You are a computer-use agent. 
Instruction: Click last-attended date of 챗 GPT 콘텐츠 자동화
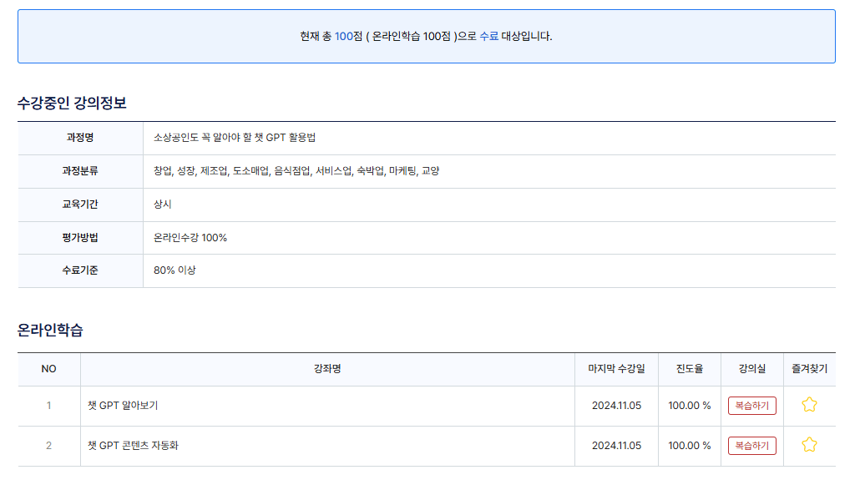coord(616,446)
